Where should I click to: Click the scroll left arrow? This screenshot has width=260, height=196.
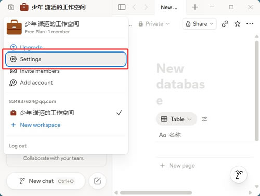coord(116,193)
